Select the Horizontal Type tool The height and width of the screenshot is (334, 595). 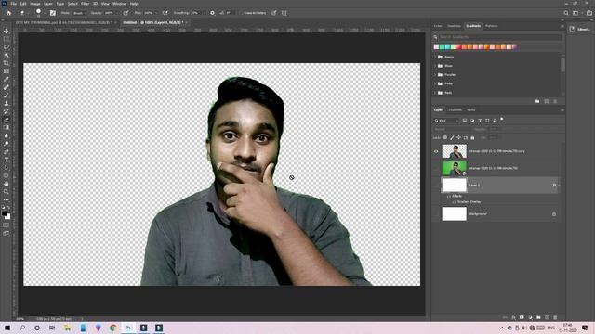[7, 160]
